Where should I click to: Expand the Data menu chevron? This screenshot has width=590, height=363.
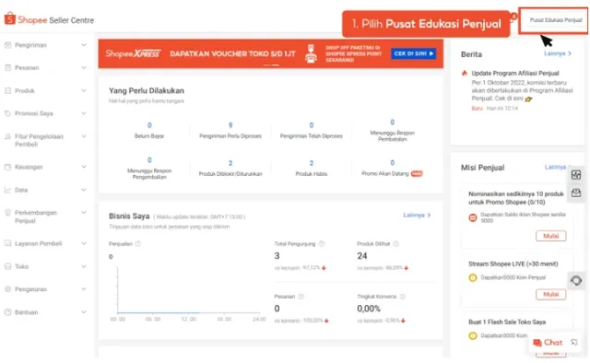(84, 190)
